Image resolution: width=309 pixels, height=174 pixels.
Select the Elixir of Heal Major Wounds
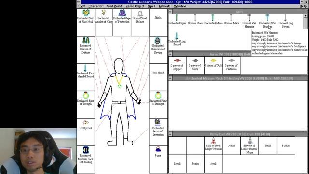213,145
